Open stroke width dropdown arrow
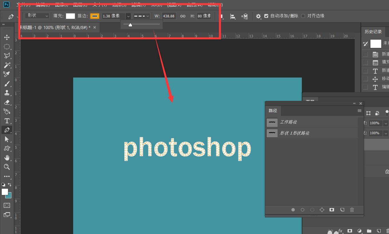 point(128,16)
